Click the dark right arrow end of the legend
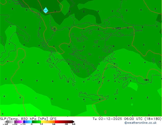This screenshot has height=125, width=162. (x=73, y=122)
